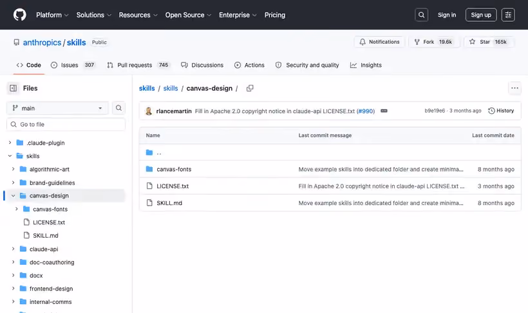Click the SKILL.md file icon in table
The image size is (528, 313).
(149, 202)
